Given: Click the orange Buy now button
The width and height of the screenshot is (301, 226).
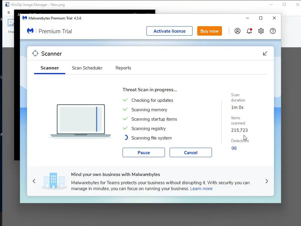Looking at the screenshot, I should [x=209, y=31].
